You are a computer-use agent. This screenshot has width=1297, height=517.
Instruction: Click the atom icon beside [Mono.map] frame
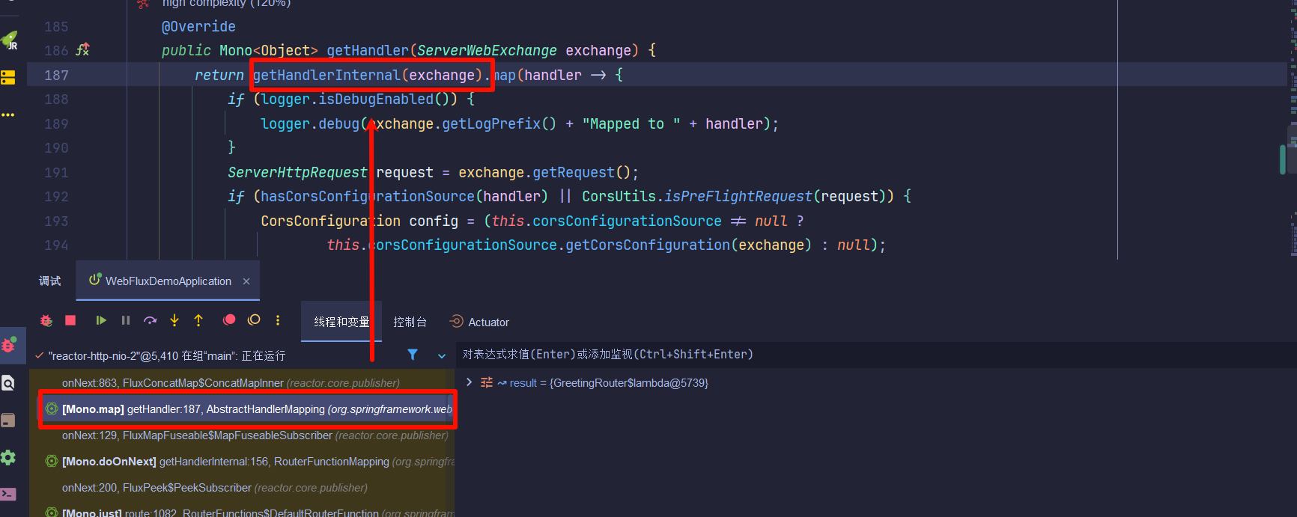(52, 409)
